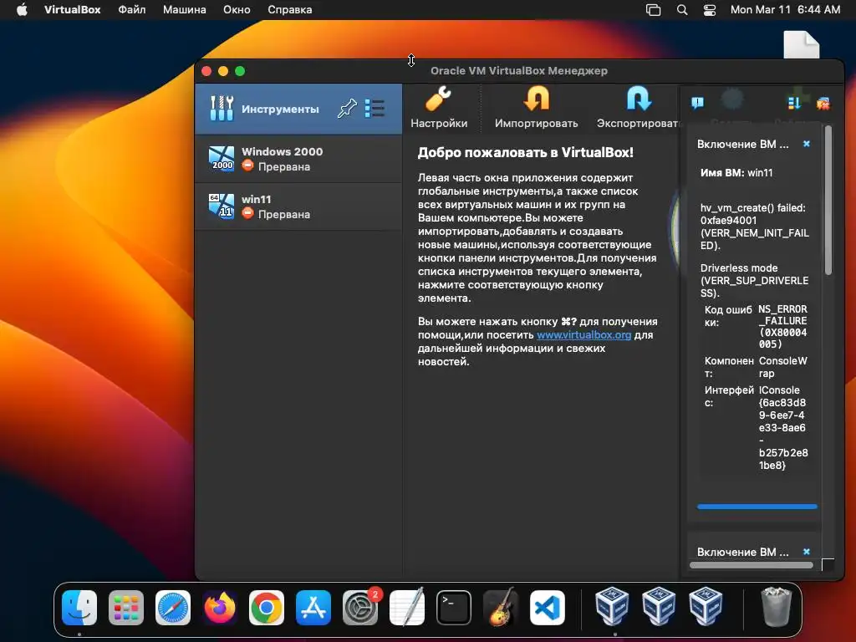Open the Apple menu
The height and width of the screenshot is (642, 856).
click(22, 10)
